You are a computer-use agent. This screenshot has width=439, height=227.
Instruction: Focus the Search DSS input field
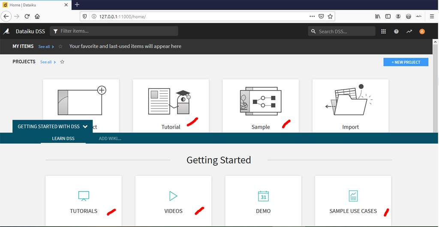coord(342,31)
